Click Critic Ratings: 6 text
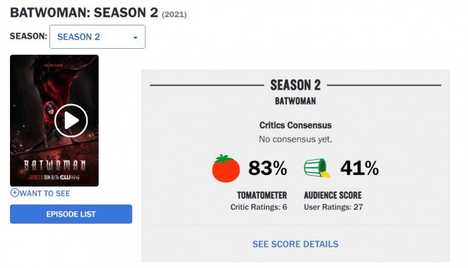This screenshot has height=268, width=468. (x=259, y=207)
